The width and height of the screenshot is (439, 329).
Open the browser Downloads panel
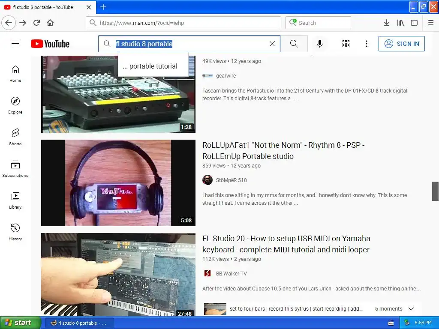pos(387,23)
